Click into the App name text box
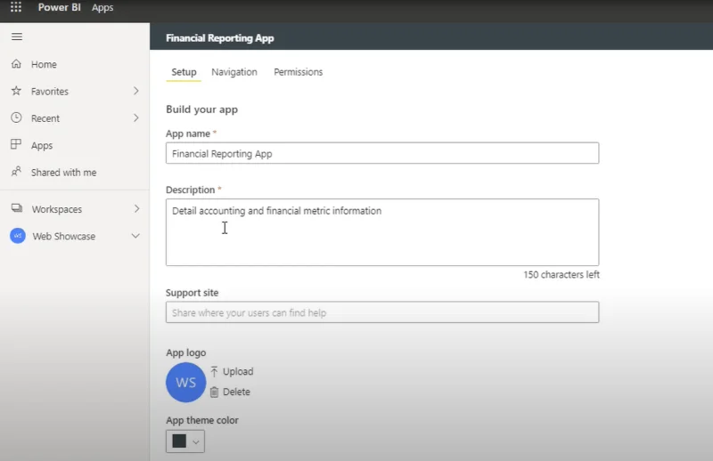713x461 pixels. 382,153
